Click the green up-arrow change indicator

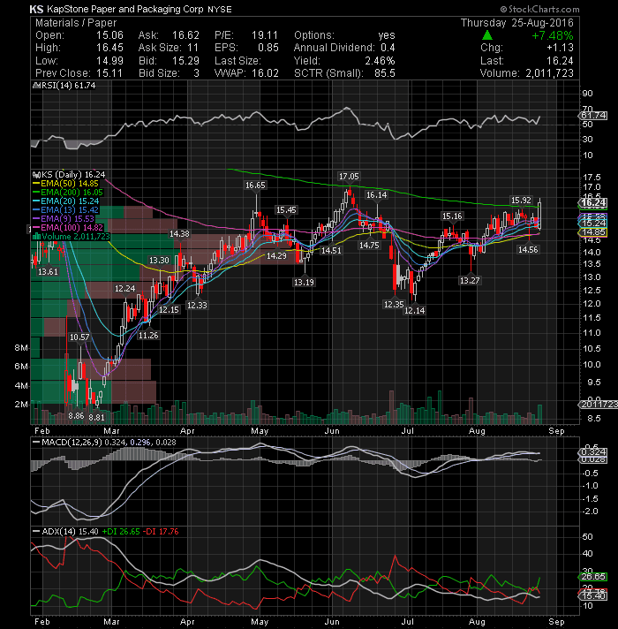487,35
